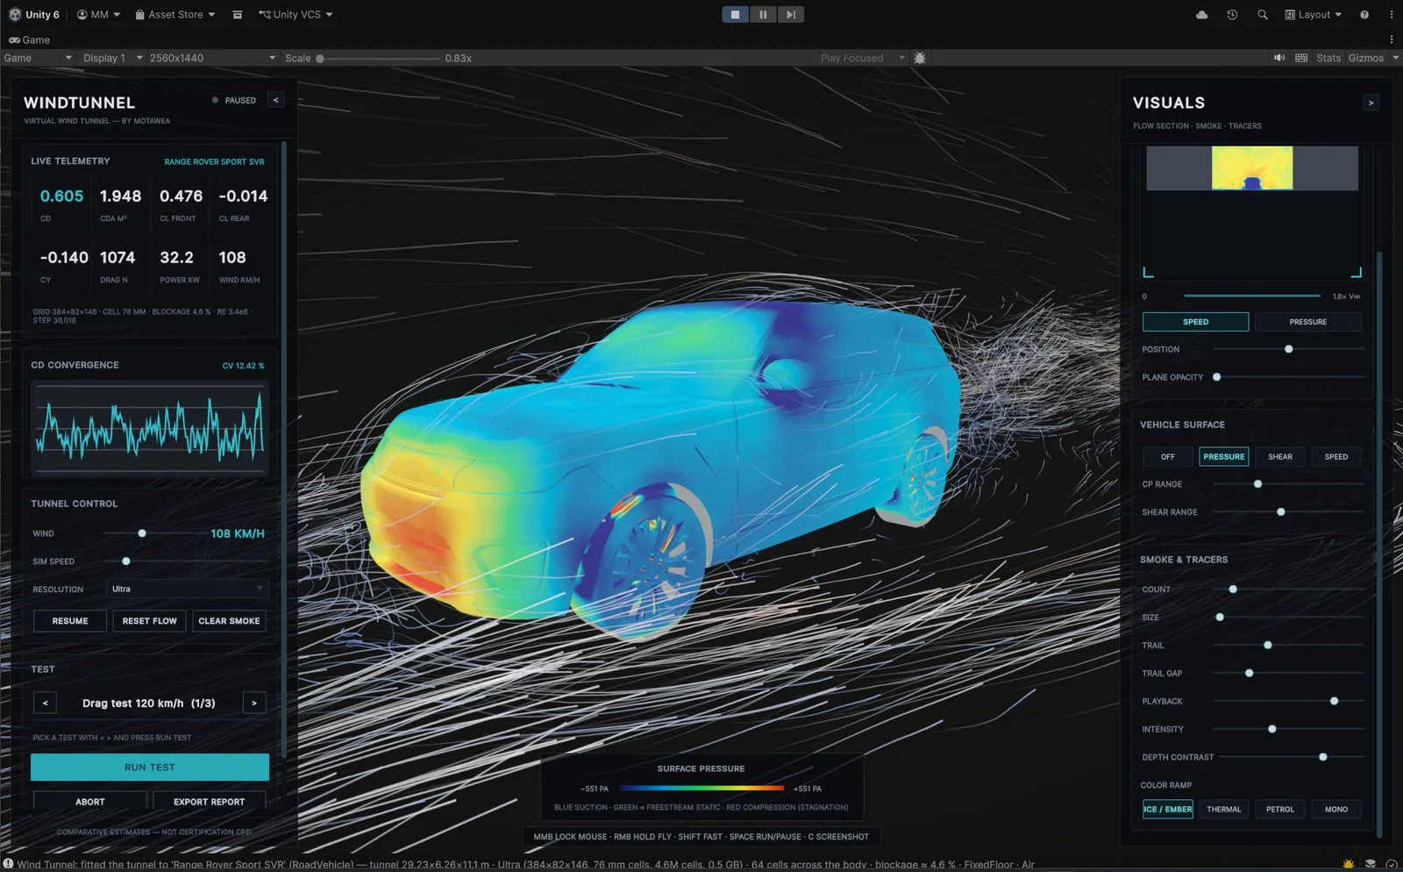Image resolution: width=1403 pixels, height=872 pixels.
Task: Open the Layout dropdown
Action: pyautogui.click(x=1313, y=14)
